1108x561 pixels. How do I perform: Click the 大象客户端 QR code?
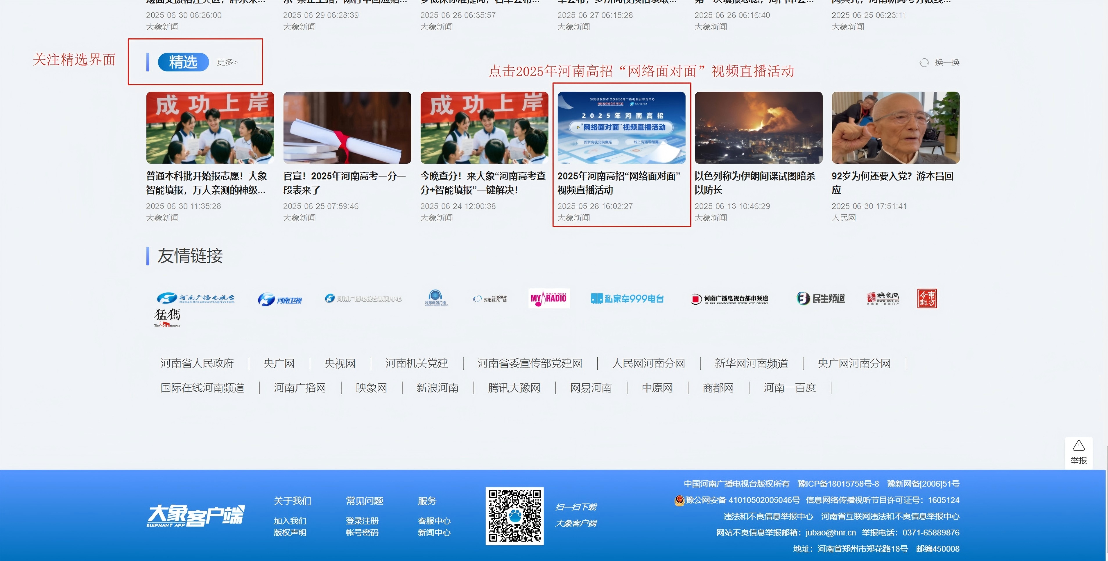[x=514, y=516]
